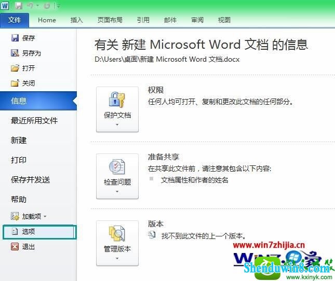Select 帮助 in the backstage menu
This screenshot has height=281, width=335.
(x=19, y=199)
